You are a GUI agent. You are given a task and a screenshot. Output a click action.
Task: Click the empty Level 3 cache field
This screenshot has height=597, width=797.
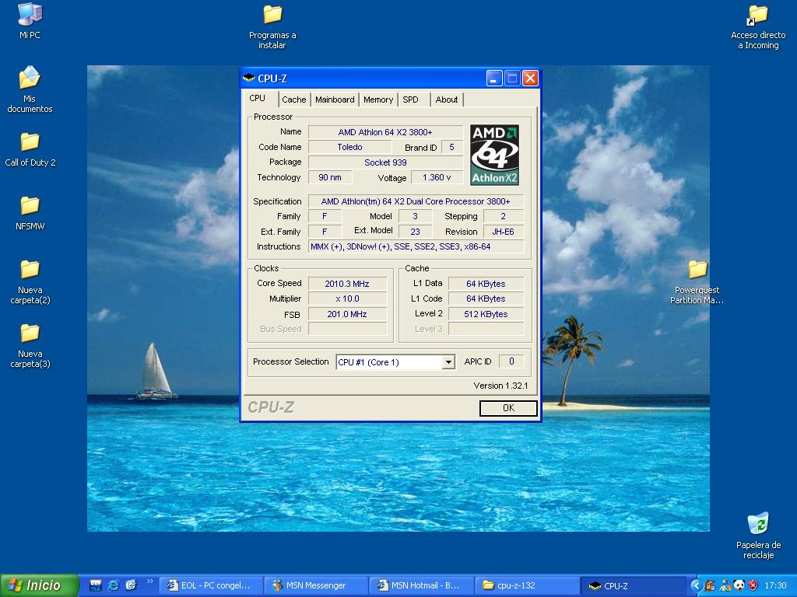(486, 329)
